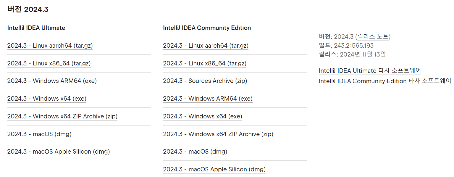Click the 버전 2024.3 heading
This screenshot has width=454, height=177.
point(28,9)
